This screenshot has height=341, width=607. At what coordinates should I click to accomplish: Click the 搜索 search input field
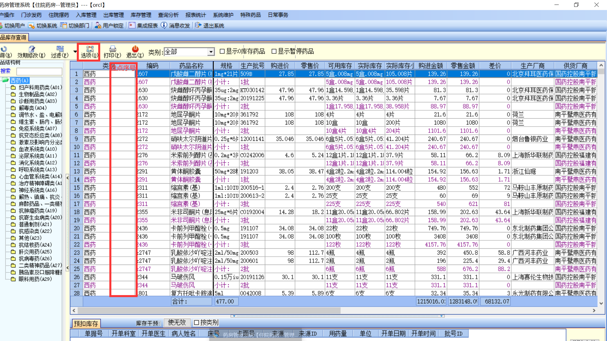[39, 71]
